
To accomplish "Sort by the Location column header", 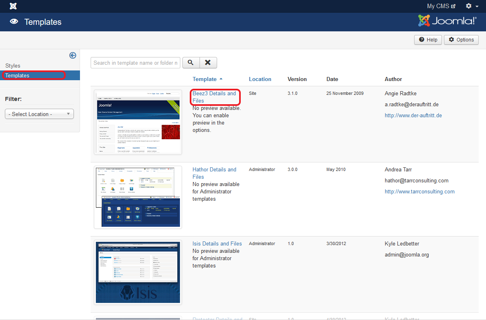I will tap(260, 79).
